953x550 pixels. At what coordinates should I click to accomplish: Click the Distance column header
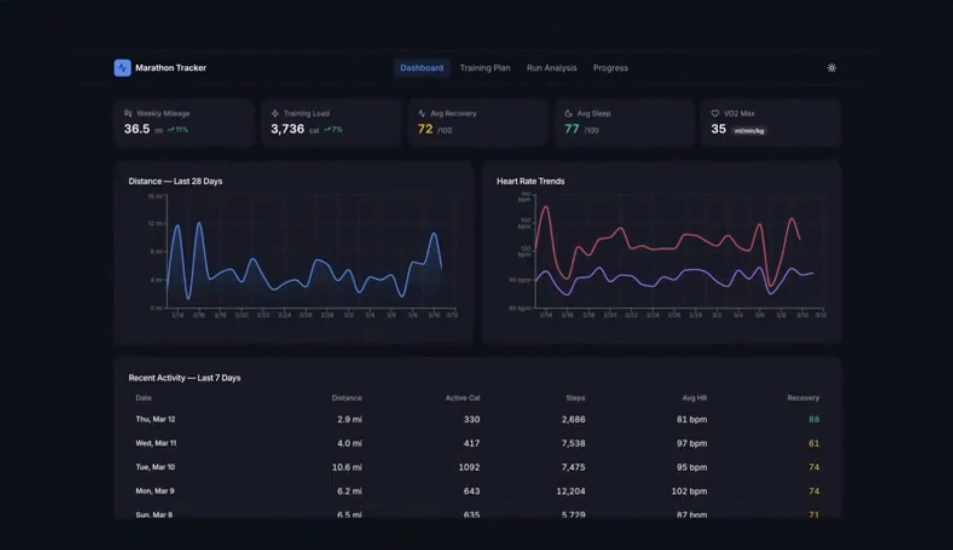[346, 398]
